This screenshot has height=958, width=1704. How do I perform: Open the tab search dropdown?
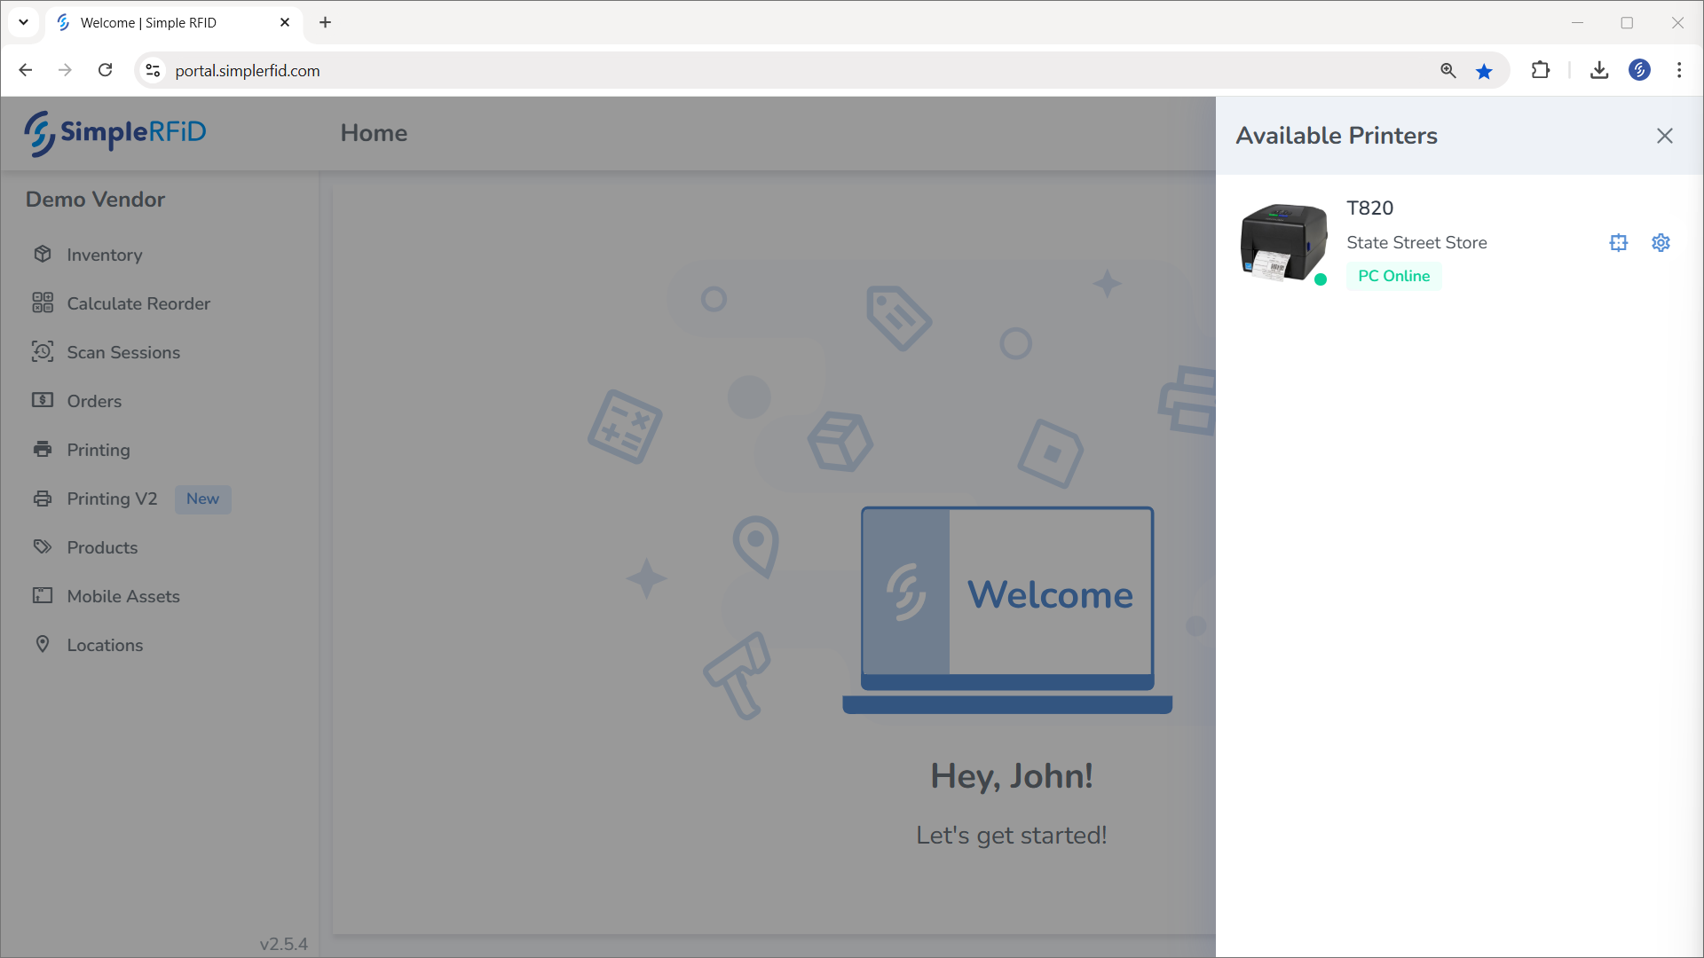pos(24,22)
